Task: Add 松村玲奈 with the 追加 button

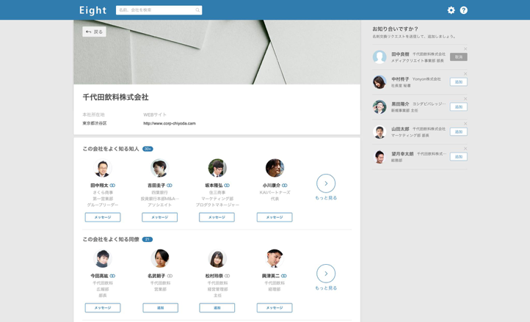Action: pyautogui.click(x=217, y=308)
